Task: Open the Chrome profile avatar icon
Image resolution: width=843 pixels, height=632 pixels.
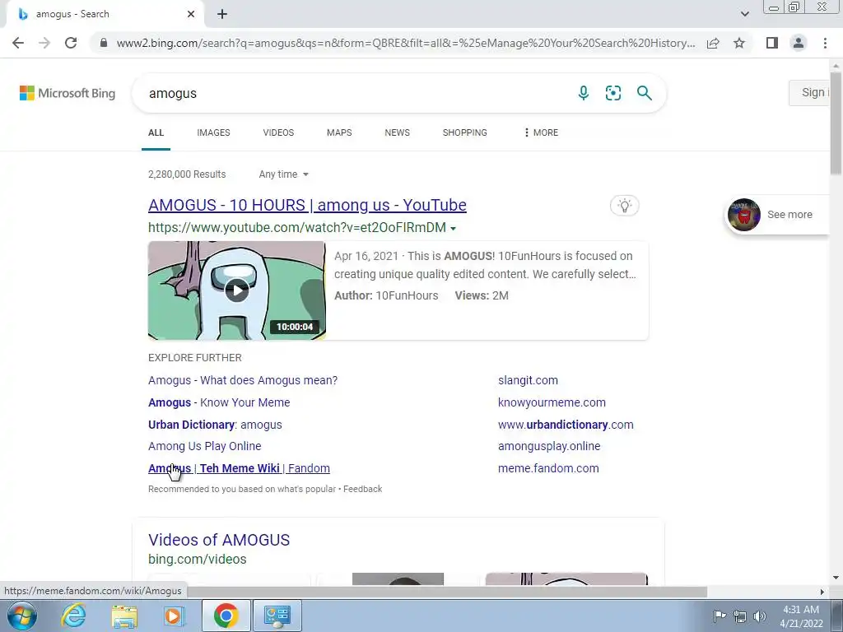Action: 799,43
